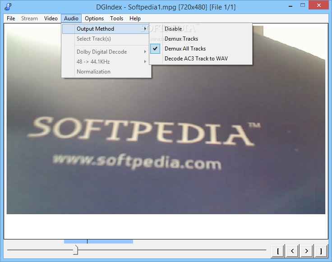Minimize the DGIndex window
332x262 pixels.
coord(290,6)
